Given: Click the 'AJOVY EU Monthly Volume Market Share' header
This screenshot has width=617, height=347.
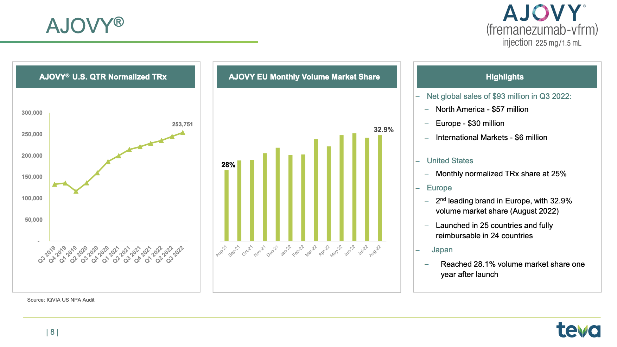Looking at the screenshot, I should [x=307, y=77].
